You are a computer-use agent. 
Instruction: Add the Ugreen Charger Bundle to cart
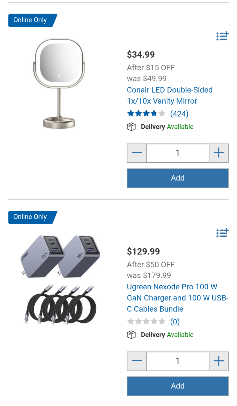pyautogui.click(x=177, y=386)
